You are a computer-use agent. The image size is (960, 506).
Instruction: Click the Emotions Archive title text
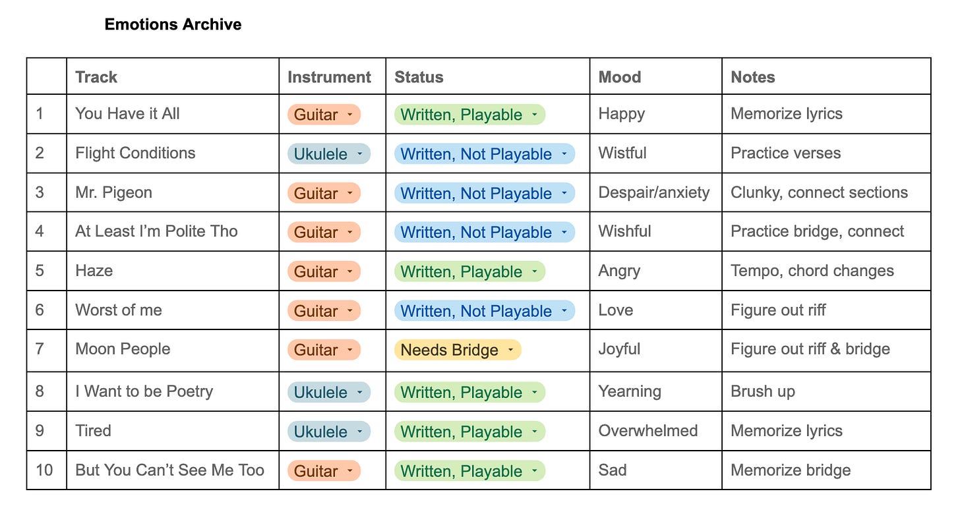(x=173, y=24)
